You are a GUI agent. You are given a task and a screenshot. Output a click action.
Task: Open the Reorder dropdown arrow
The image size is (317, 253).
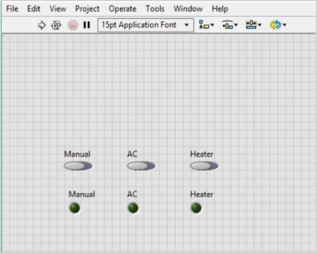pos(284,25)
